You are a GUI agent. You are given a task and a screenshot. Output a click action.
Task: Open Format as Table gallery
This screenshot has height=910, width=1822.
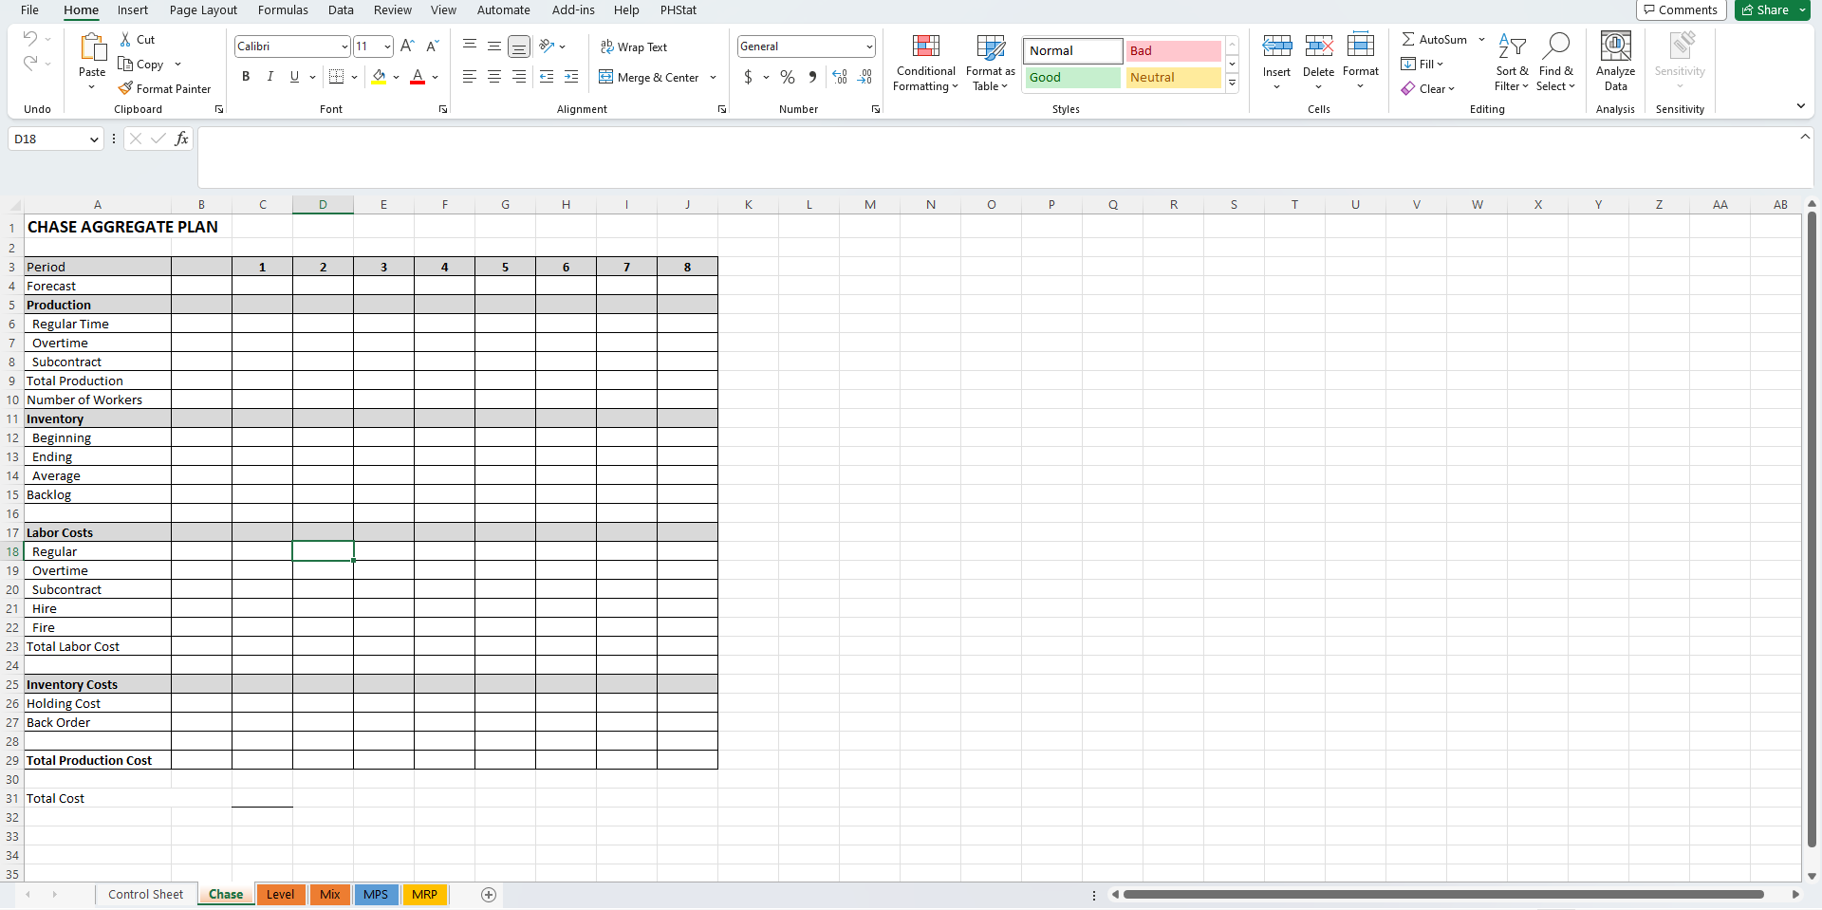click(x=991, y=64)
